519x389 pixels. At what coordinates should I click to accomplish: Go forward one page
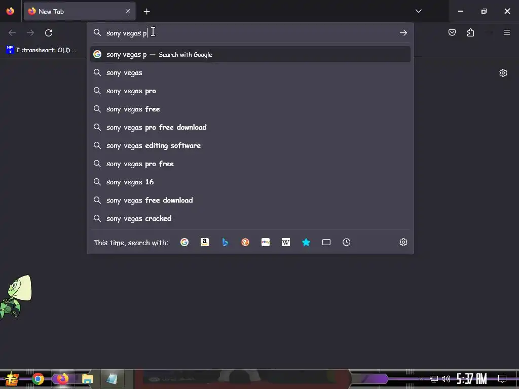(30, 33)
